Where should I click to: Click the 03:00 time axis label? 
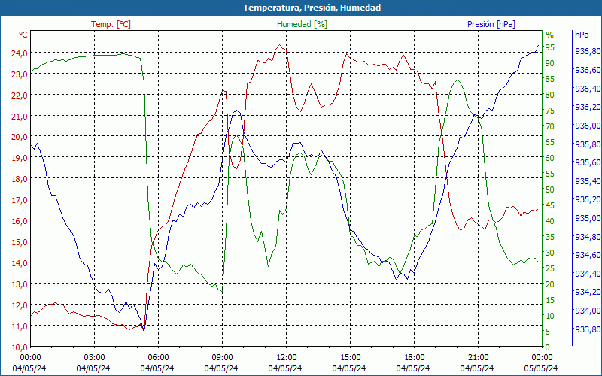(x=94, y=357)
